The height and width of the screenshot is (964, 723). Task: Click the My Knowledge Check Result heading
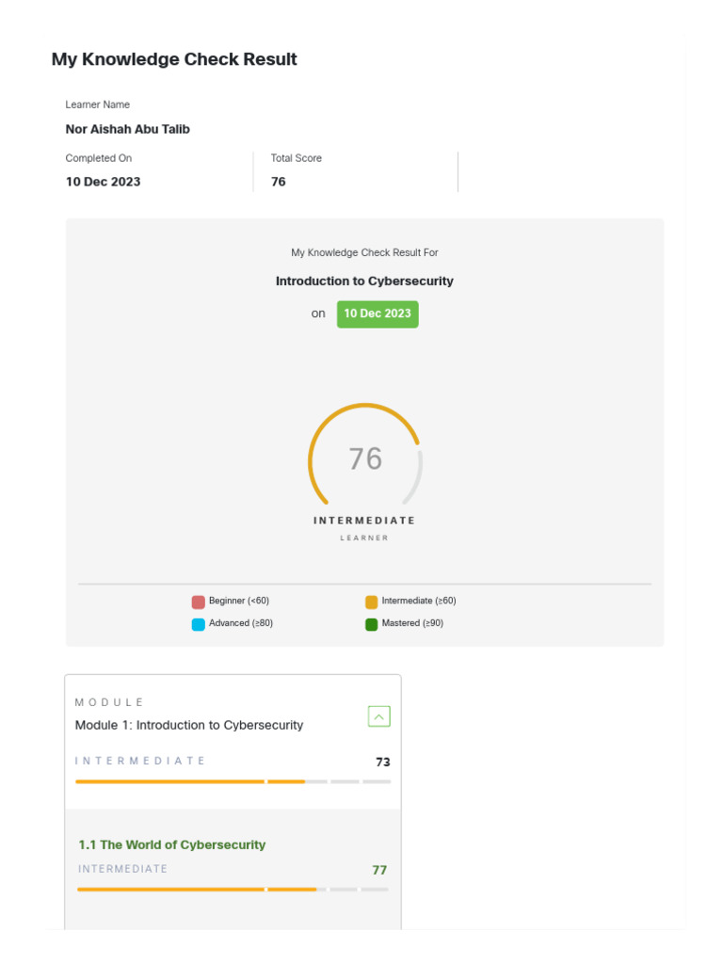tap(174, 59)
